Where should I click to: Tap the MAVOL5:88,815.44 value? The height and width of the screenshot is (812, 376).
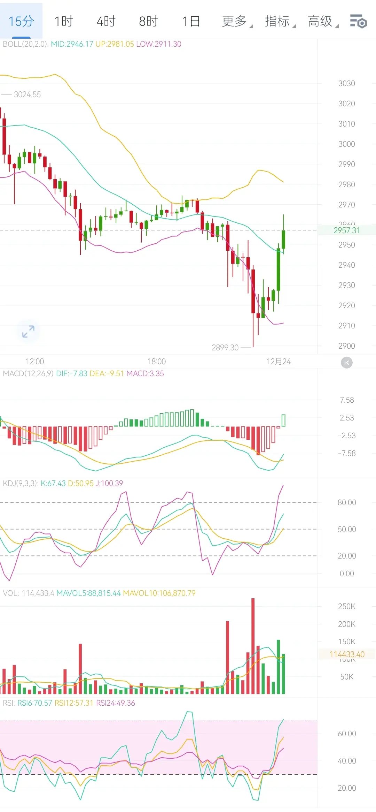(x=88, y=593)
